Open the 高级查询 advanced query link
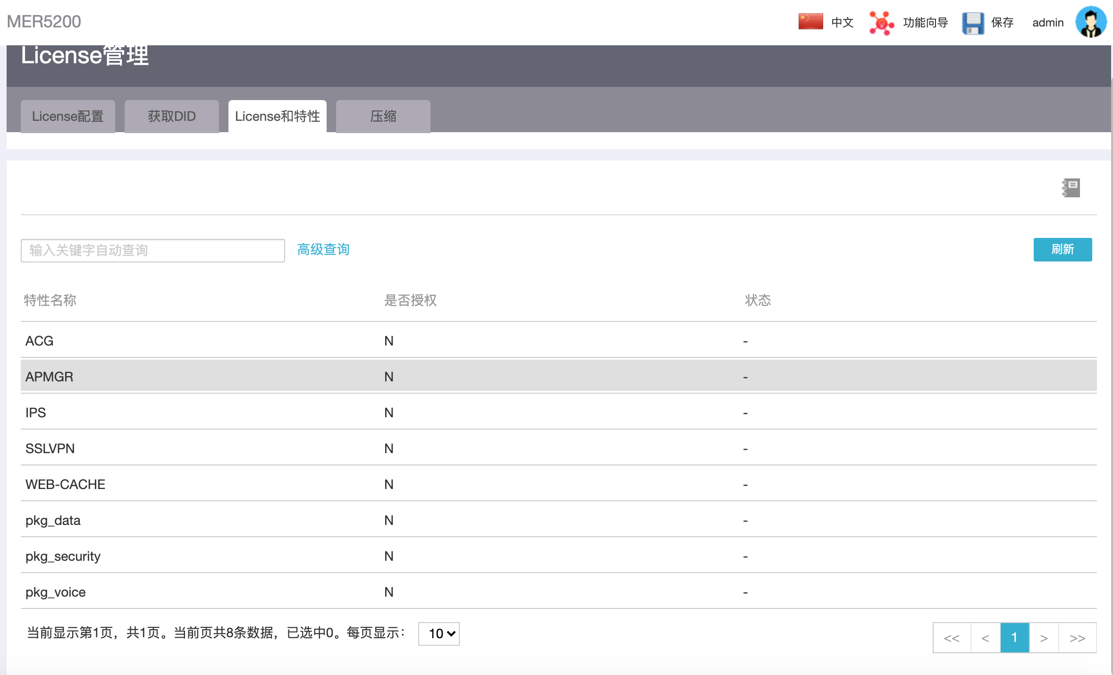 [323, 249]
